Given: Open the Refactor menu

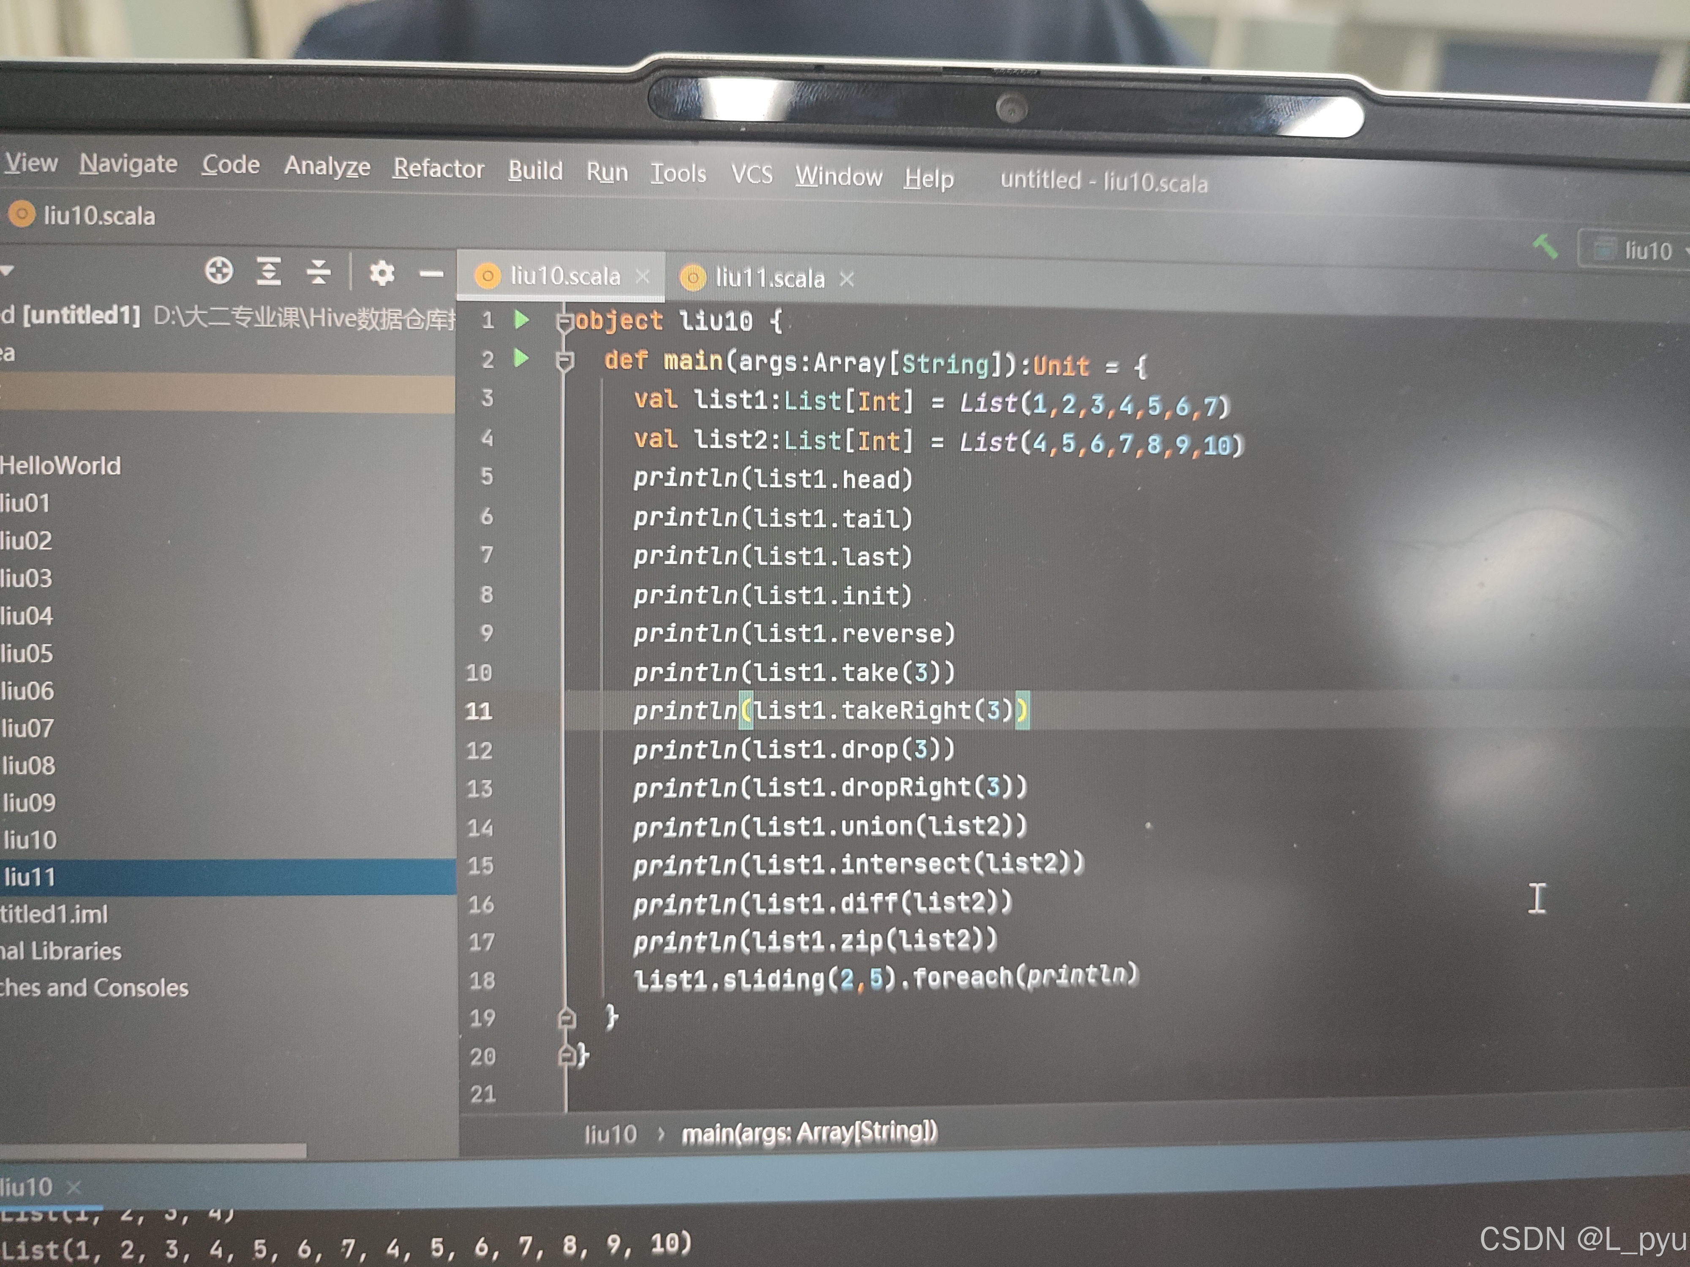Looking at the screenshot, I should pyautogui.click(x=438, y=168).
